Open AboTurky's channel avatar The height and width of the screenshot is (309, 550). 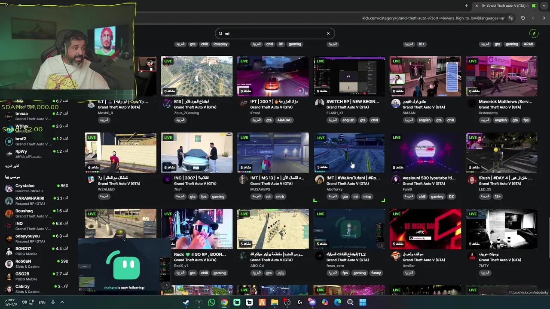tap(319, 180)
